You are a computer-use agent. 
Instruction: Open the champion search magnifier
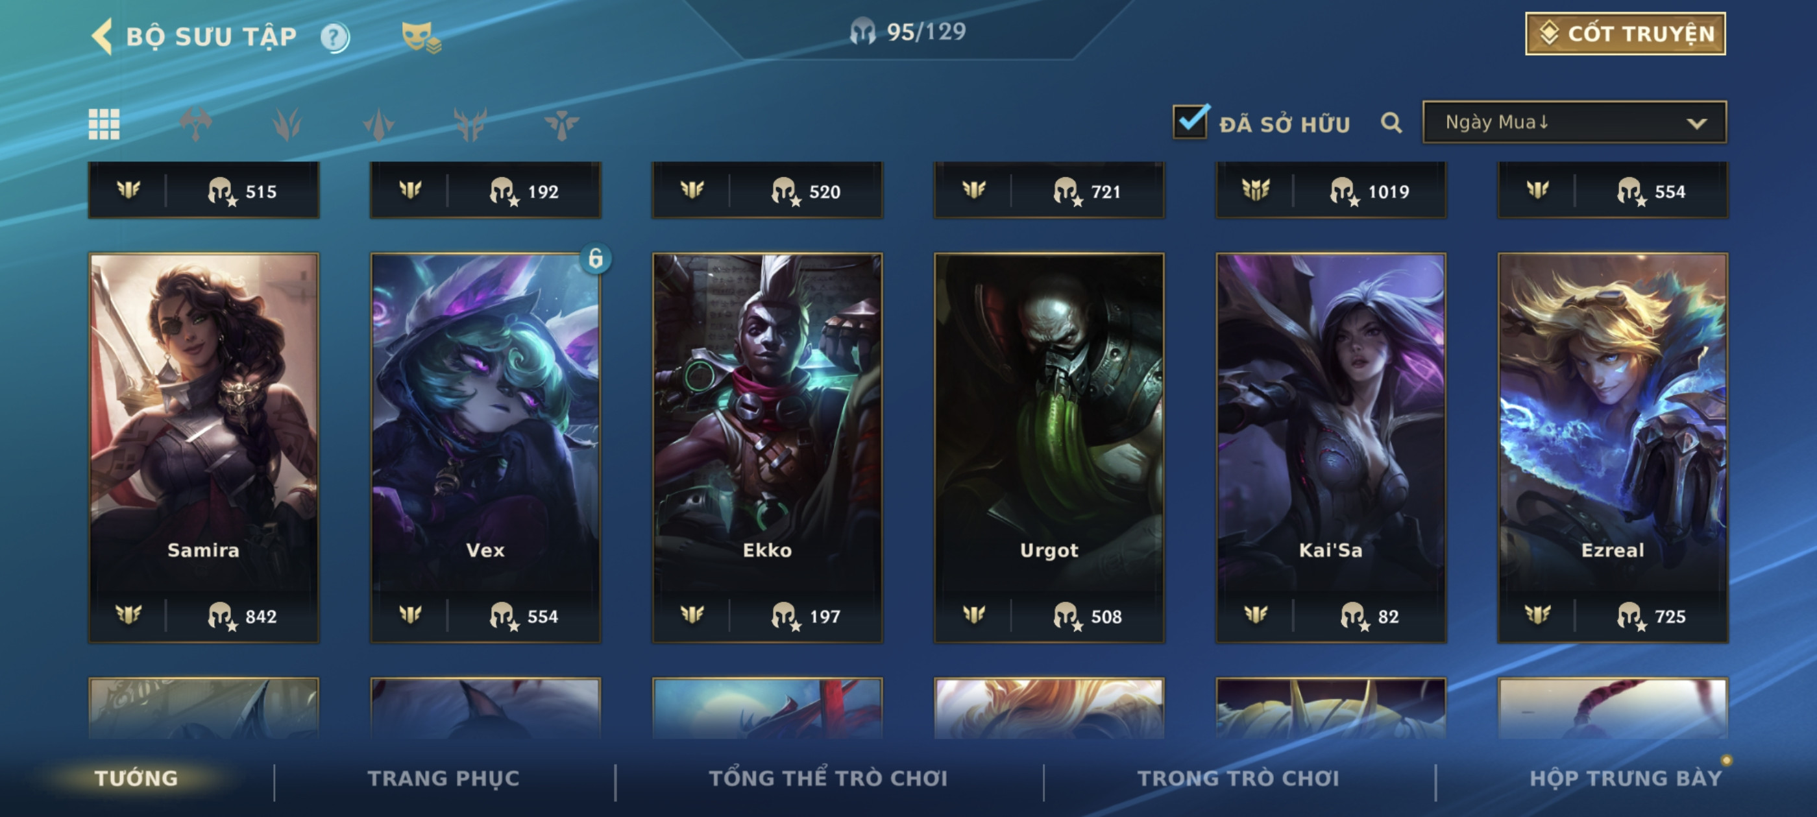1391,123
